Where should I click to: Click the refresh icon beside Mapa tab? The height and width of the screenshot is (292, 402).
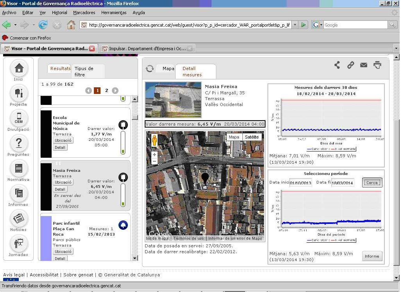coord(150,68)
